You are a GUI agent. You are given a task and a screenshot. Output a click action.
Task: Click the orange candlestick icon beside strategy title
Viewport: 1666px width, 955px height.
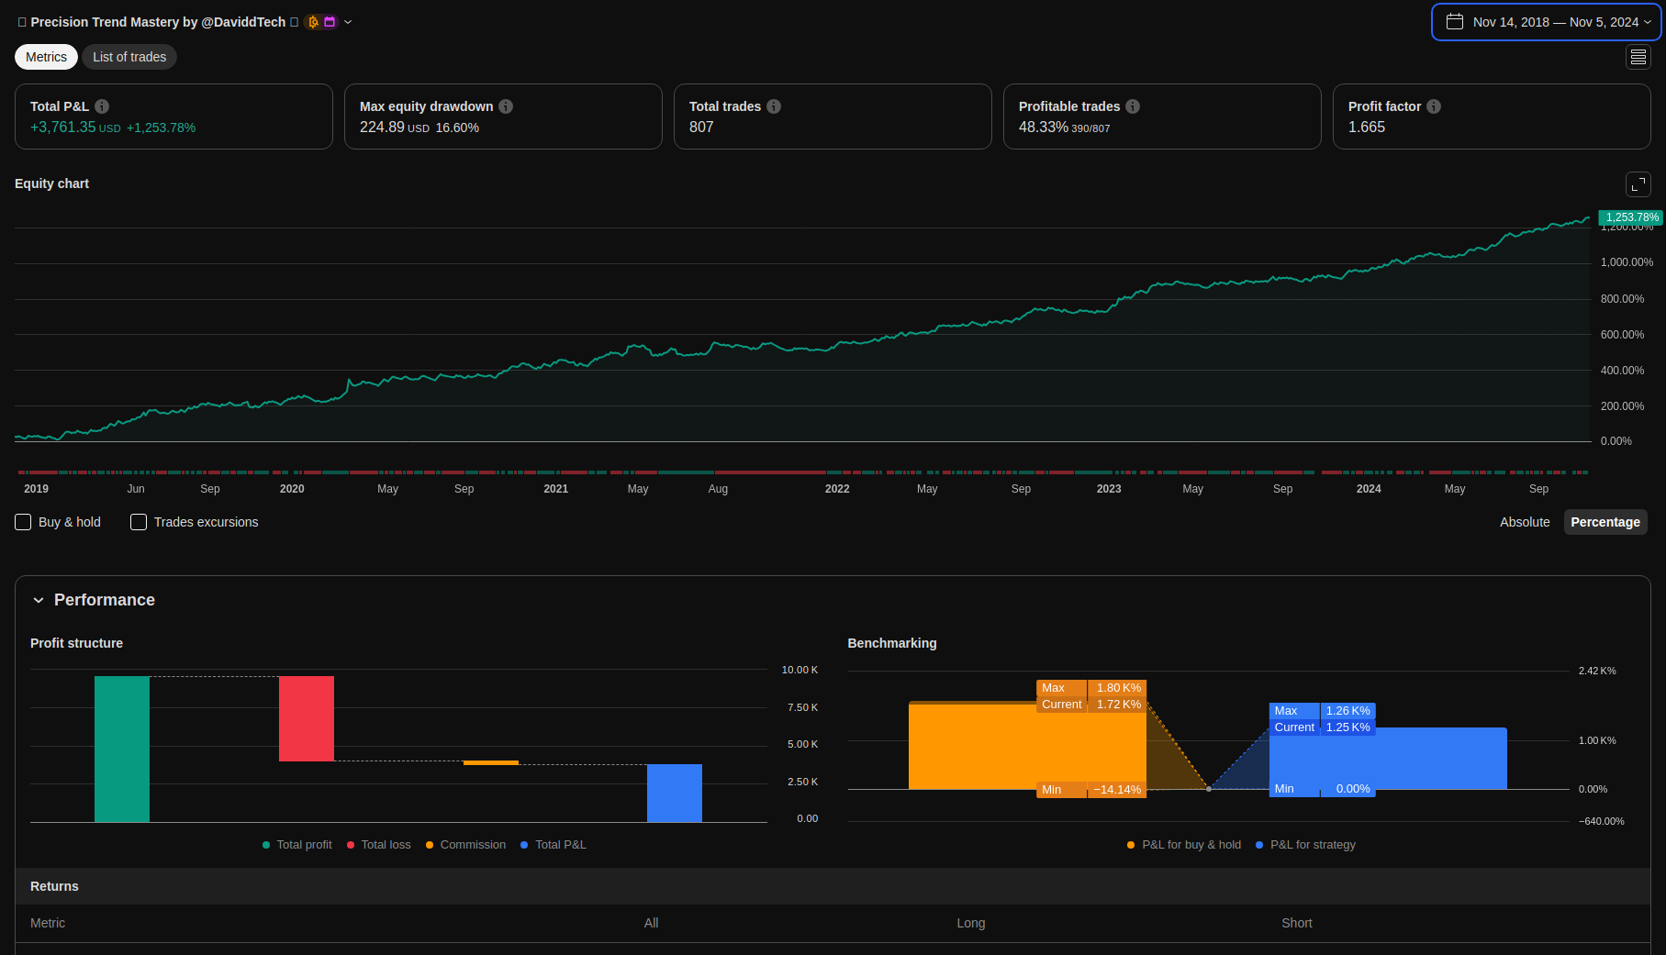coord(313,22)
